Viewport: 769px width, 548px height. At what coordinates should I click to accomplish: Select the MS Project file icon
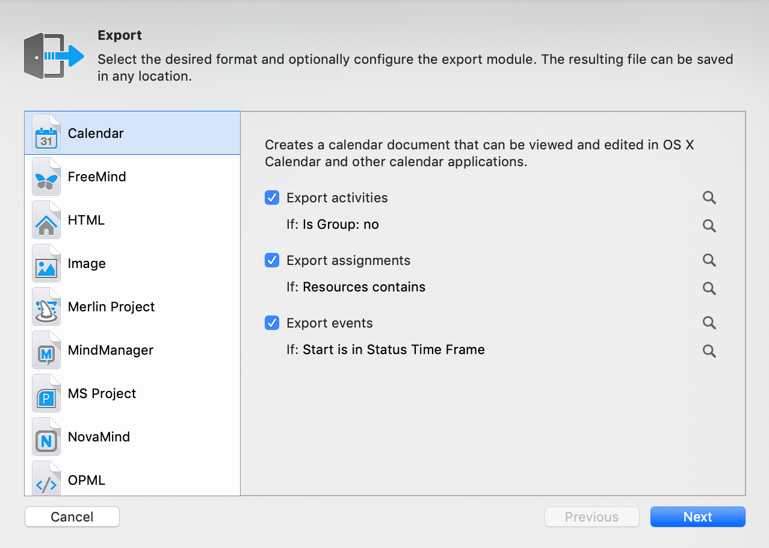click(x=46, y=393)
